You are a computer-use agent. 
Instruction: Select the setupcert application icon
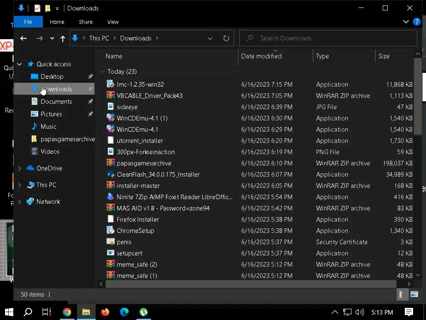[110, 253]
